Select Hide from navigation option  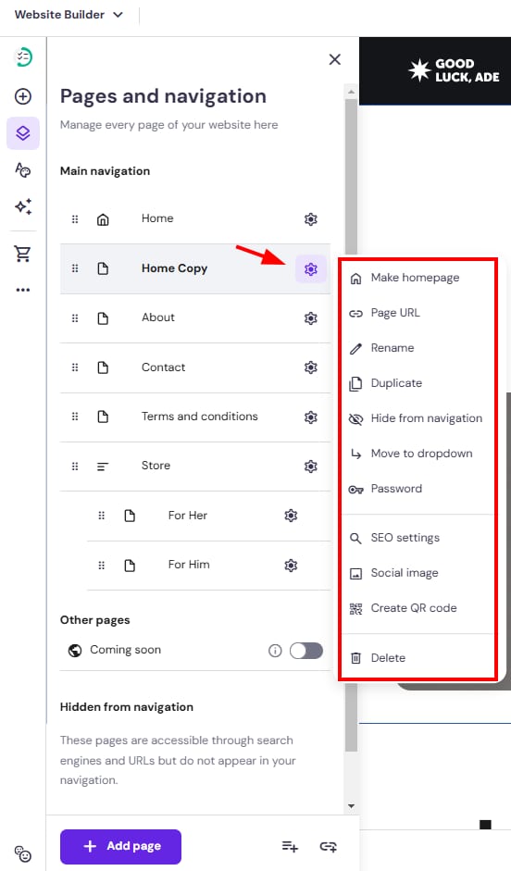tap(416, 418)
